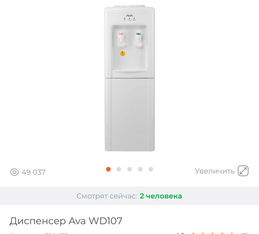Jump to the fifth image dot
Image resolution: width=259 pixels, height=234 pixels.
pyautogui.click(x=151, y=169)
